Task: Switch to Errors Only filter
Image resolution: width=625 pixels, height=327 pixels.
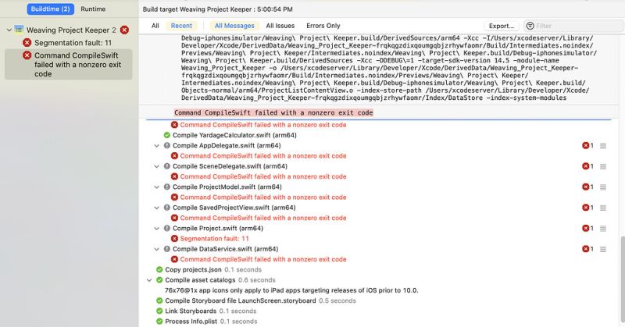Action: click(x=323, y=26)
